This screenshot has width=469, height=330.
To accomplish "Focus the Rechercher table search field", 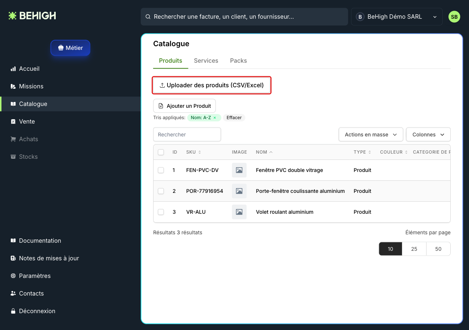I will click(187, 135).
